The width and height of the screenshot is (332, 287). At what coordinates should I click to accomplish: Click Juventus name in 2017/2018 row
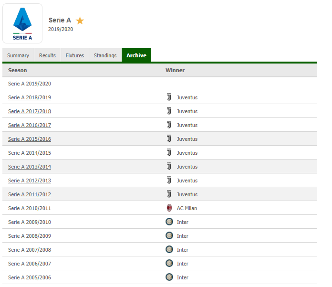(187, 111)
